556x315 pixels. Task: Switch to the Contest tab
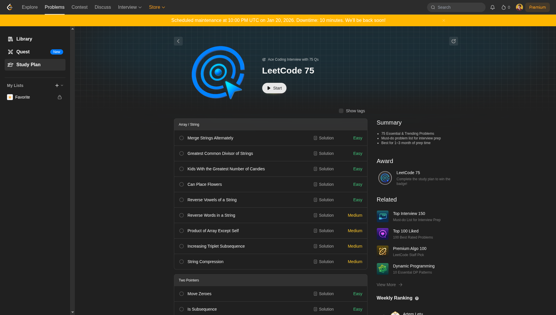pos(79,7)
